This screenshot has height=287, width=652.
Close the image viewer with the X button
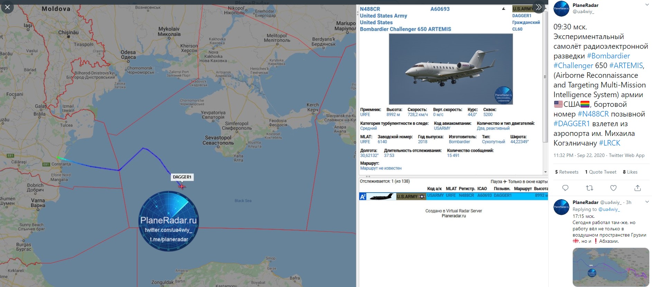click(x=7, y=7)
